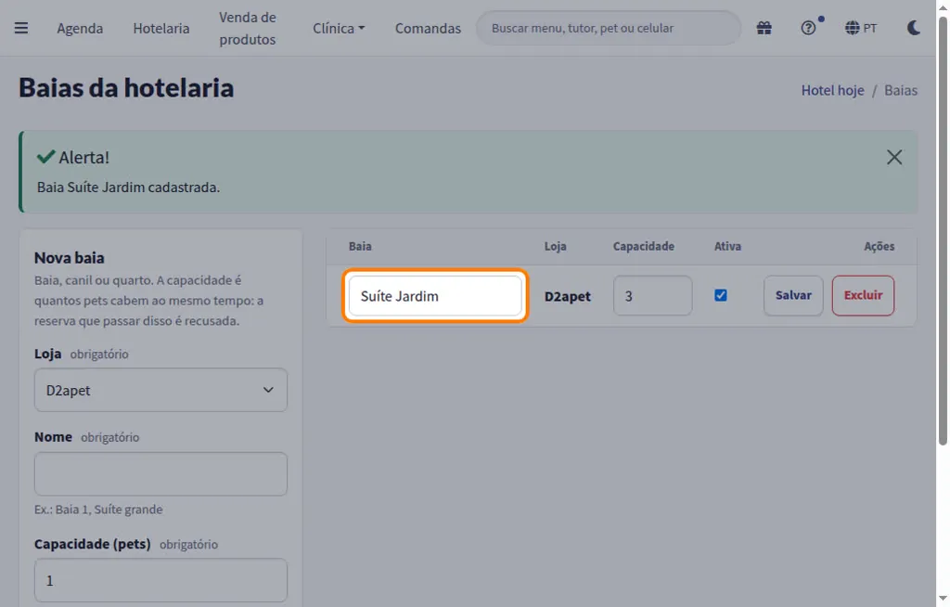
Task: Click the Baias breadcrumb text
Action: coord(901,90)
